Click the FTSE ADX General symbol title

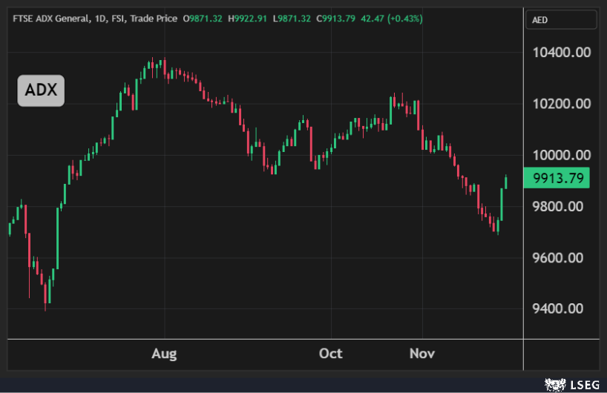click(49, 19)
